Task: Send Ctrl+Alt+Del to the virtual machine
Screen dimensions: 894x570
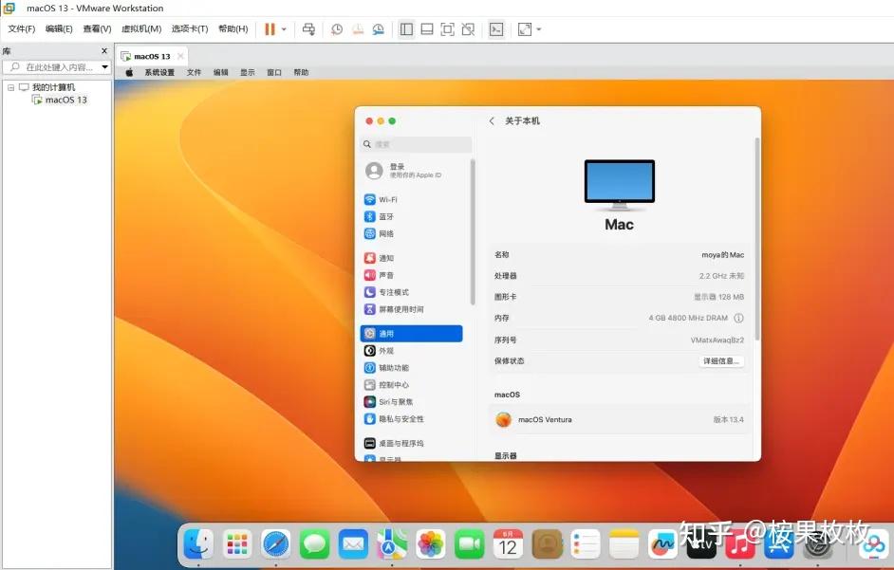Action: tap(308, 29)
